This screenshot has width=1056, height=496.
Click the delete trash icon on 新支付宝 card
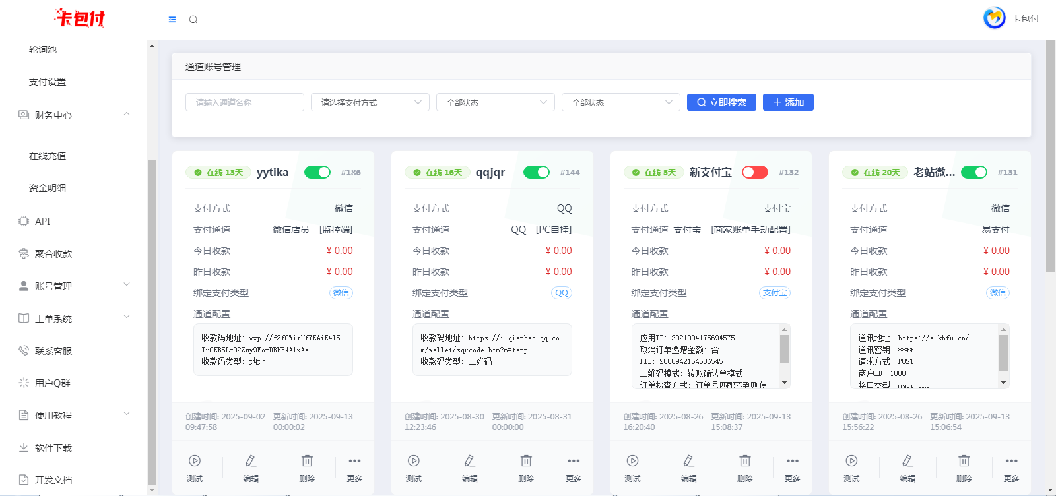(x=745, y=461)
